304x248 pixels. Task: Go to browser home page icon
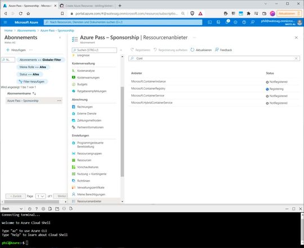(x=28, y=13)
